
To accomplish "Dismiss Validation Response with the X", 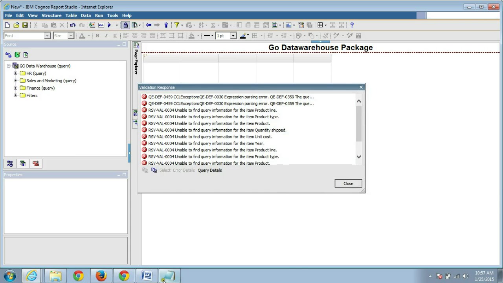I will [x=361, y=87].
